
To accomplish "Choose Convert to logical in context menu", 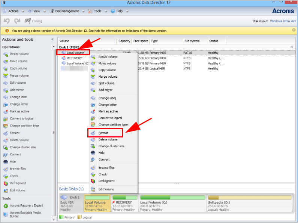I will click(x=113, y=118).
